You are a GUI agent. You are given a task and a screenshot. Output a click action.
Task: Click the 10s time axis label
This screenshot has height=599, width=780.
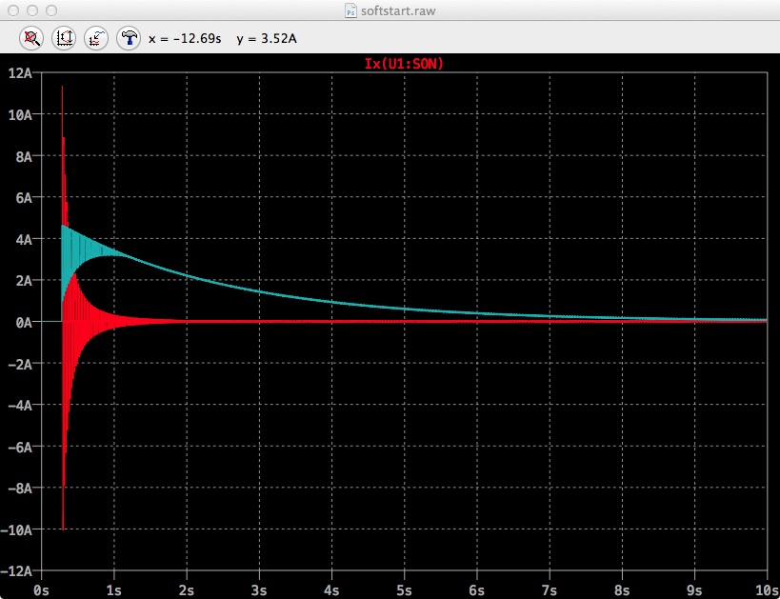(766, 590)
